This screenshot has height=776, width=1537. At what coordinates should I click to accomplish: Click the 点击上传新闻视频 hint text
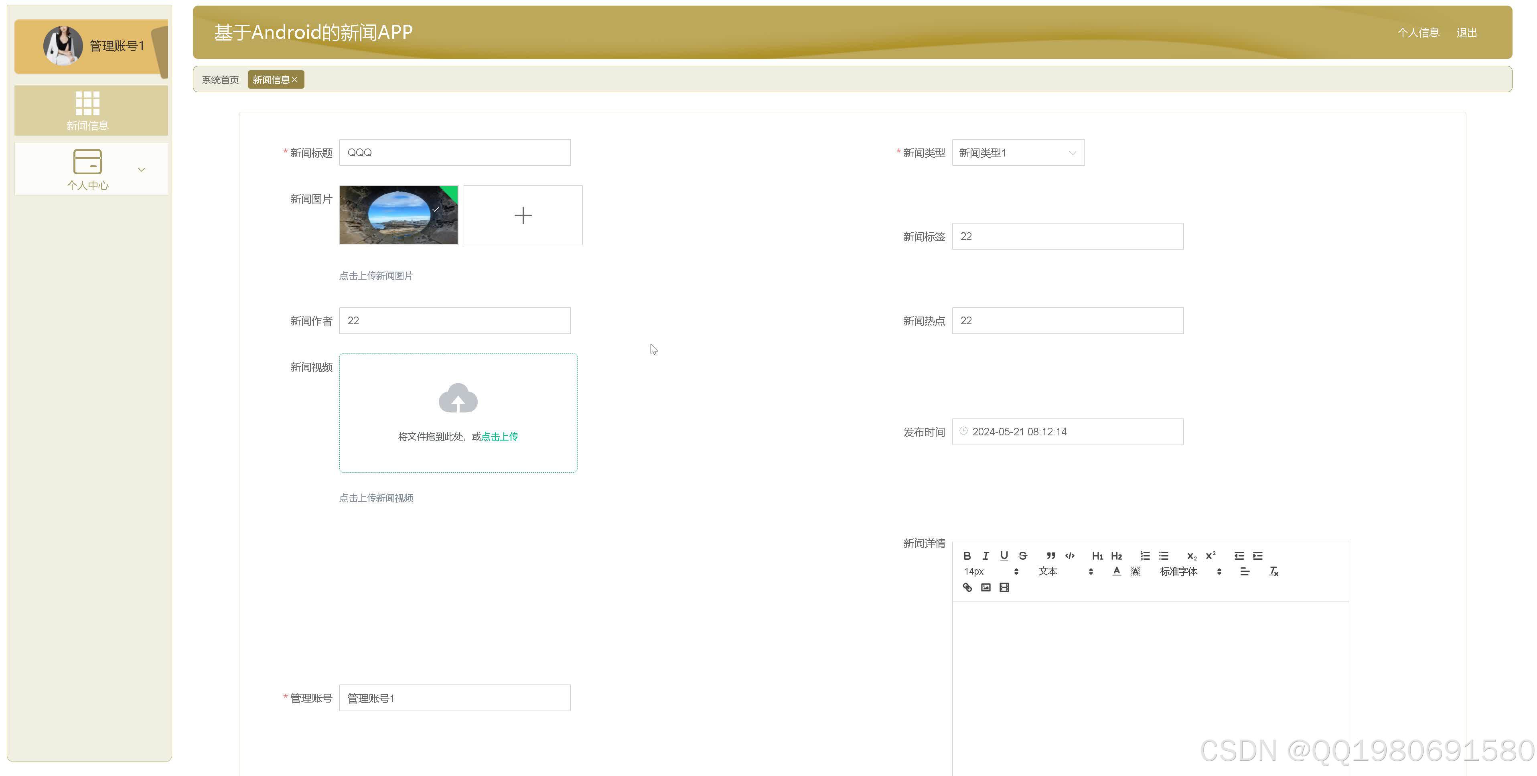click(x=376, y=498)
